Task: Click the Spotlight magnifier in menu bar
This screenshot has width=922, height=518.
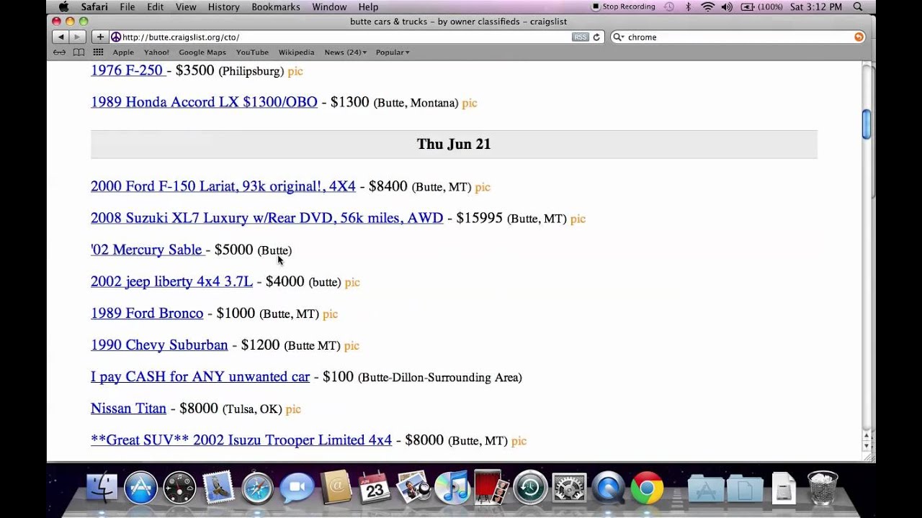Action: [858, 6]
